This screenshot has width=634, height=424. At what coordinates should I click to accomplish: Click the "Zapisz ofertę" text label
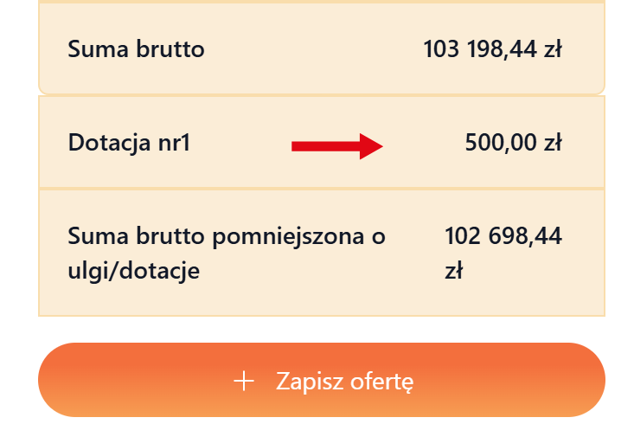click(344, 381)
